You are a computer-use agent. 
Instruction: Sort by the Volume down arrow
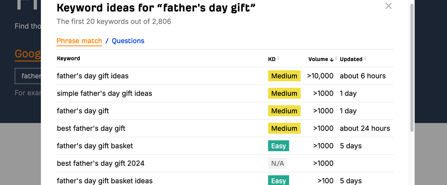click(331, 59)
